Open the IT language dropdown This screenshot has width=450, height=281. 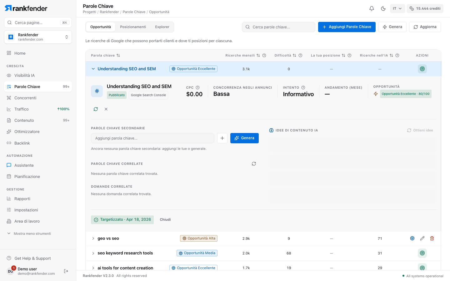pos(397,8)
